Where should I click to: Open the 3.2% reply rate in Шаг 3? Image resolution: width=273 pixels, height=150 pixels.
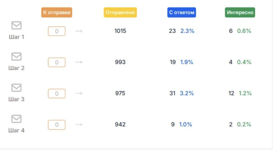point(187,93)
